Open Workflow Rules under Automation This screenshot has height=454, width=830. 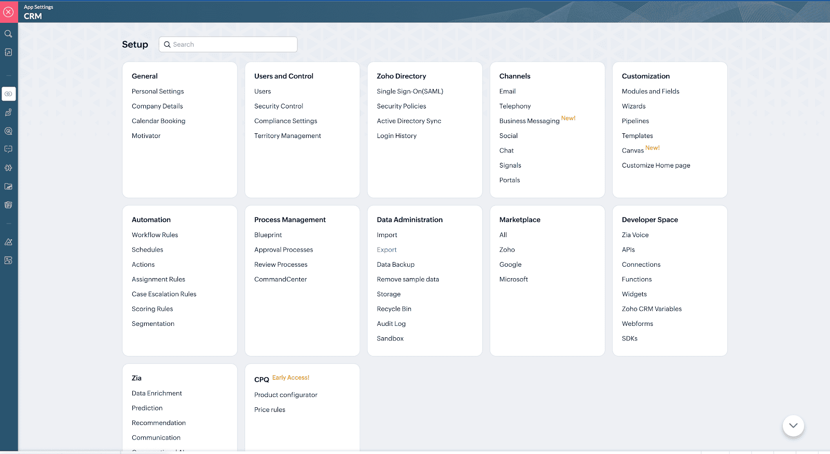click(155, 235)
